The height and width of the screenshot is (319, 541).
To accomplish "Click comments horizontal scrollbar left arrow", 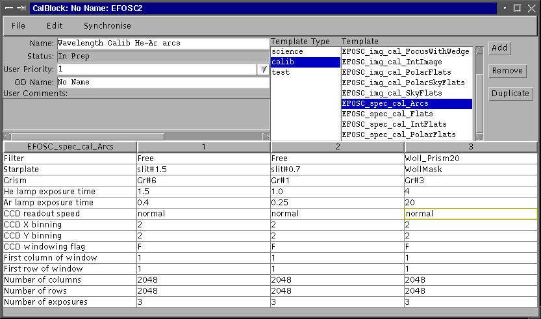I will point(7,136).
